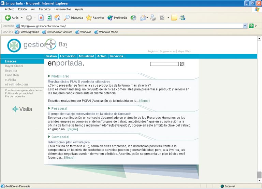Open the Bayer Global link

point(14,66)
